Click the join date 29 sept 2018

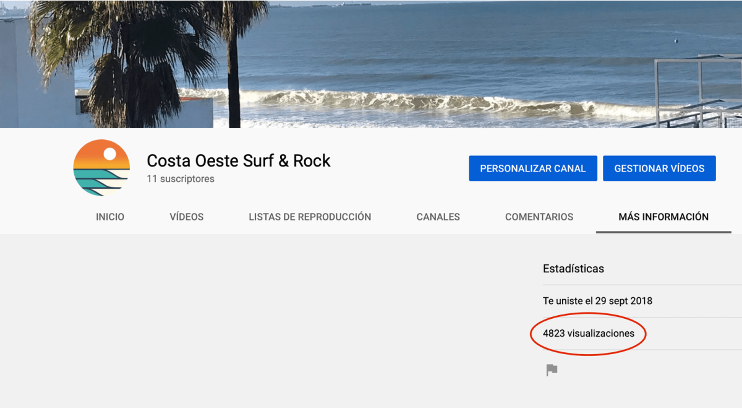[x=597, y=301]
